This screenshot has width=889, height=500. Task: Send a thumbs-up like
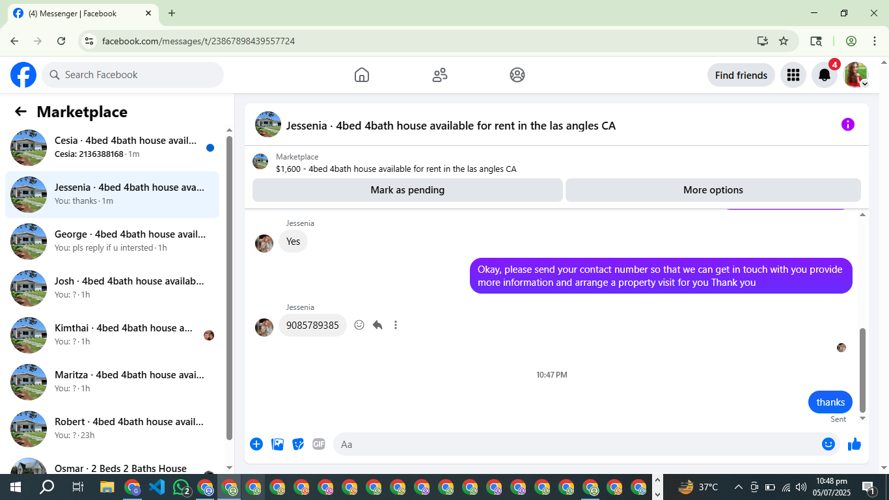click(x=855, y=444)
